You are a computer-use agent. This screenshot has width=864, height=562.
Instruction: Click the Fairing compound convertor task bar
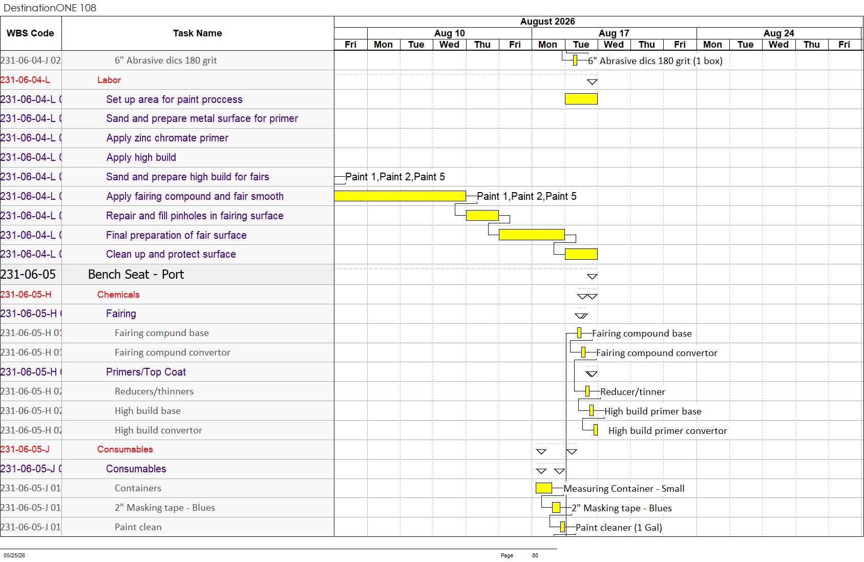[x=583, y=352]
